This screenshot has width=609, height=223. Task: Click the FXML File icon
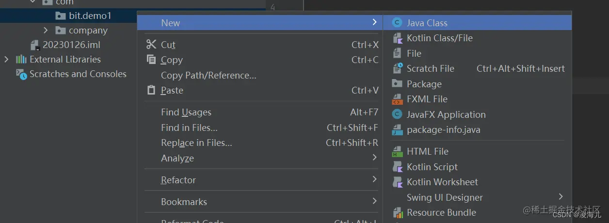(x=397, y=99)
